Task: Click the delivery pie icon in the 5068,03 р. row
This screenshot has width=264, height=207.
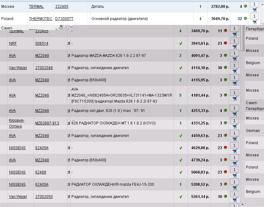Action: [225, 172]
